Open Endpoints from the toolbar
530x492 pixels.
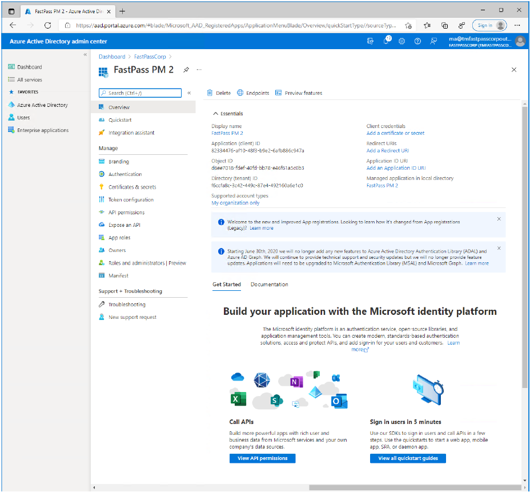point(253,93)
